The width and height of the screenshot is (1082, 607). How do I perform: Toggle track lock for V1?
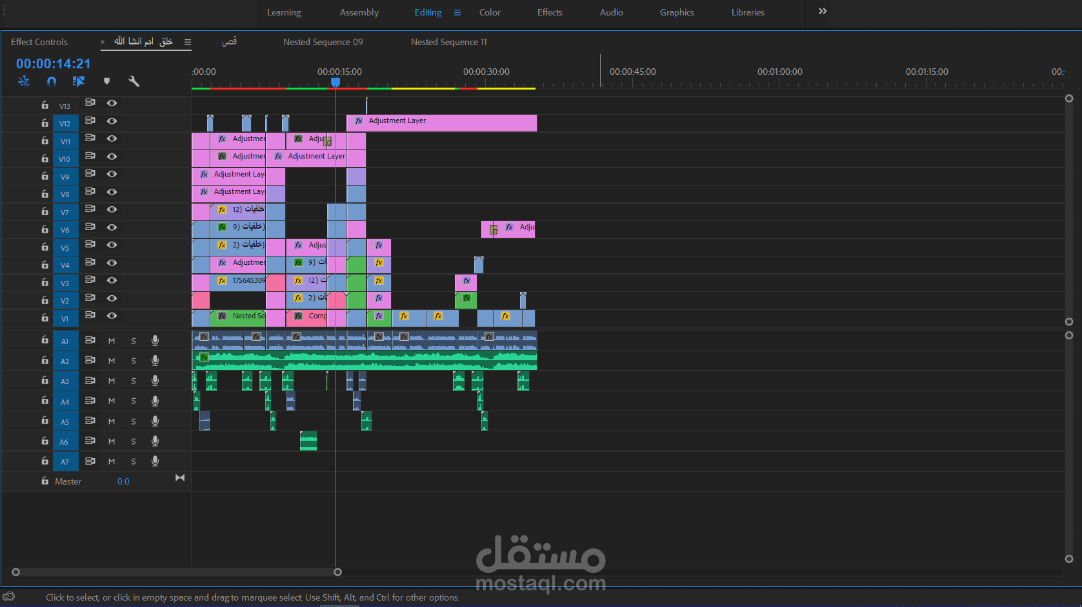45,317
